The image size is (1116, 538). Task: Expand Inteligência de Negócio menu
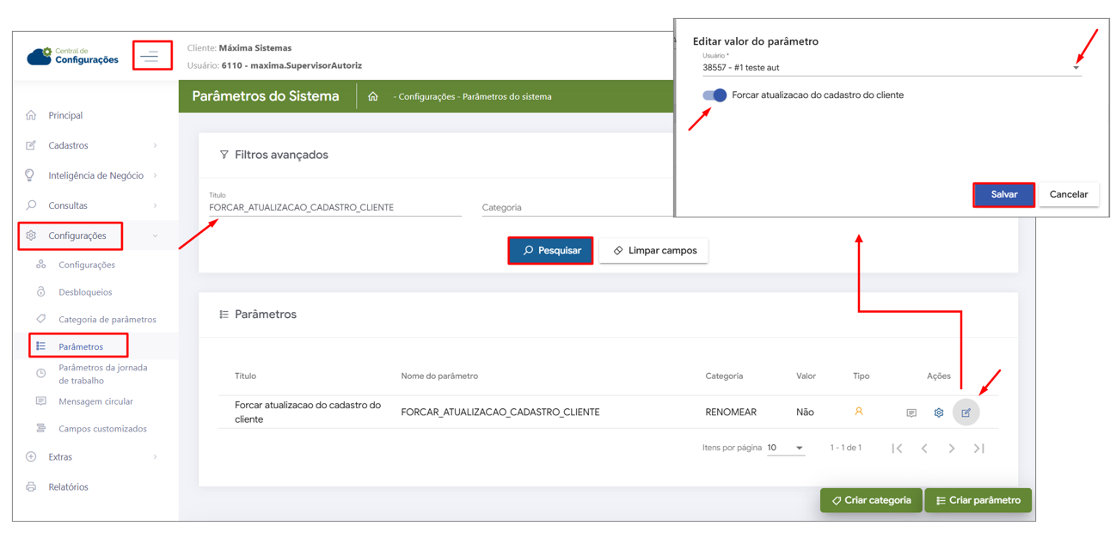coord(95,175)
